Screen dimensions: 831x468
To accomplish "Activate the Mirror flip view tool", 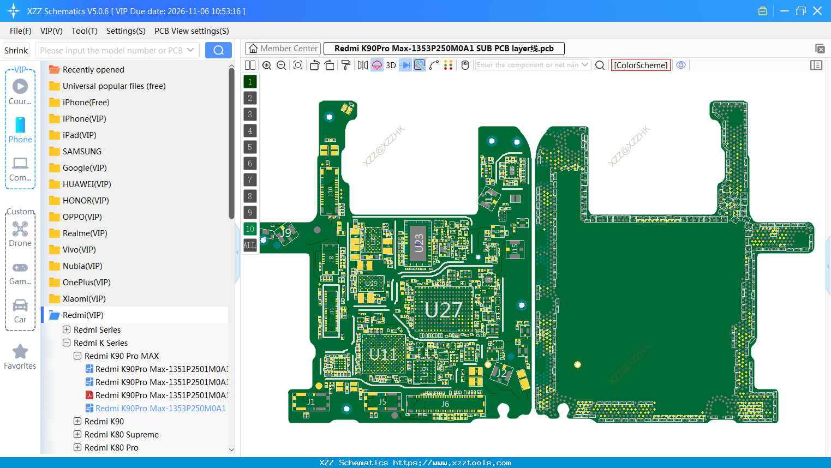I will (362, 65).
